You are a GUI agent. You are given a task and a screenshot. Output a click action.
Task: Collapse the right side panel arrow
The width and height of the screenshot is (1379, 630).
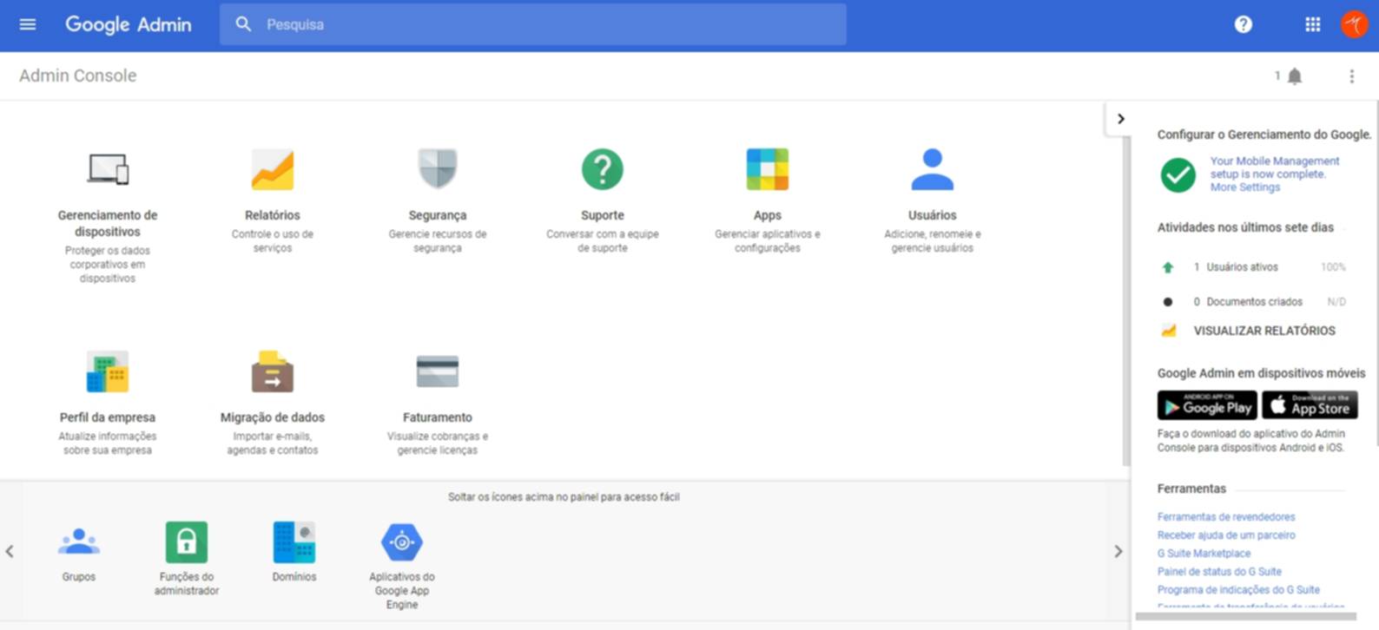pos(1121,119)
